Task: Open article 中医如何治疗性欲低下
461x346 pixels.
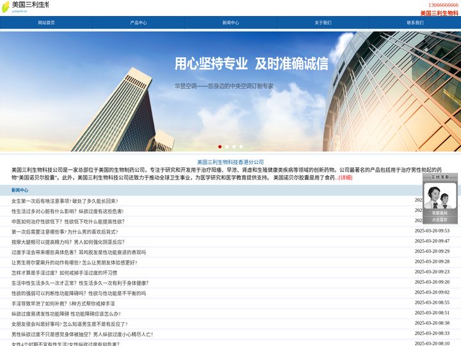Action: coord(68,222)
